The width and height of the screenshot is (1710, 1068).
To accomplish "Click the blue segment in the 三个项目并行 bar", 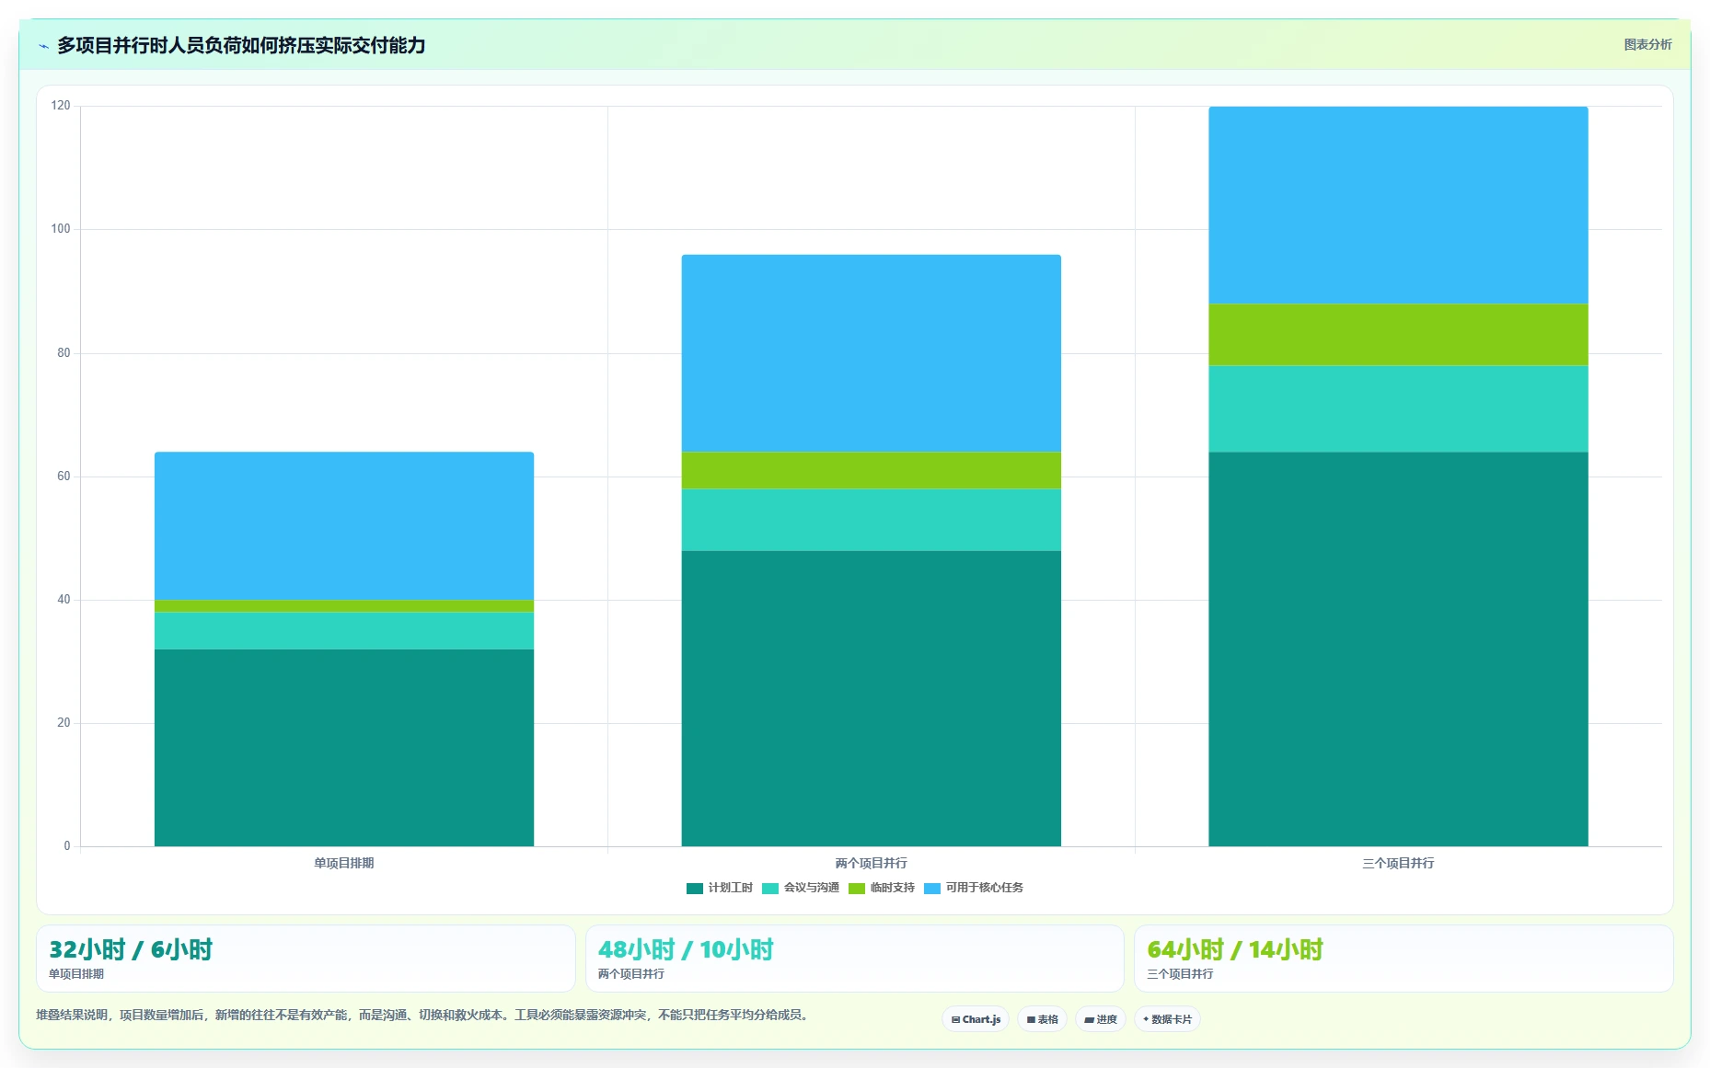I will (1398, 205).
